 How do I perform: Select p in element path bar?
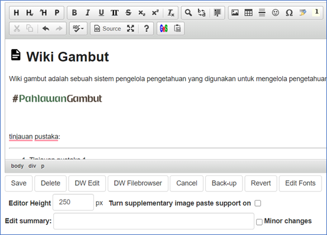point(43,166)
